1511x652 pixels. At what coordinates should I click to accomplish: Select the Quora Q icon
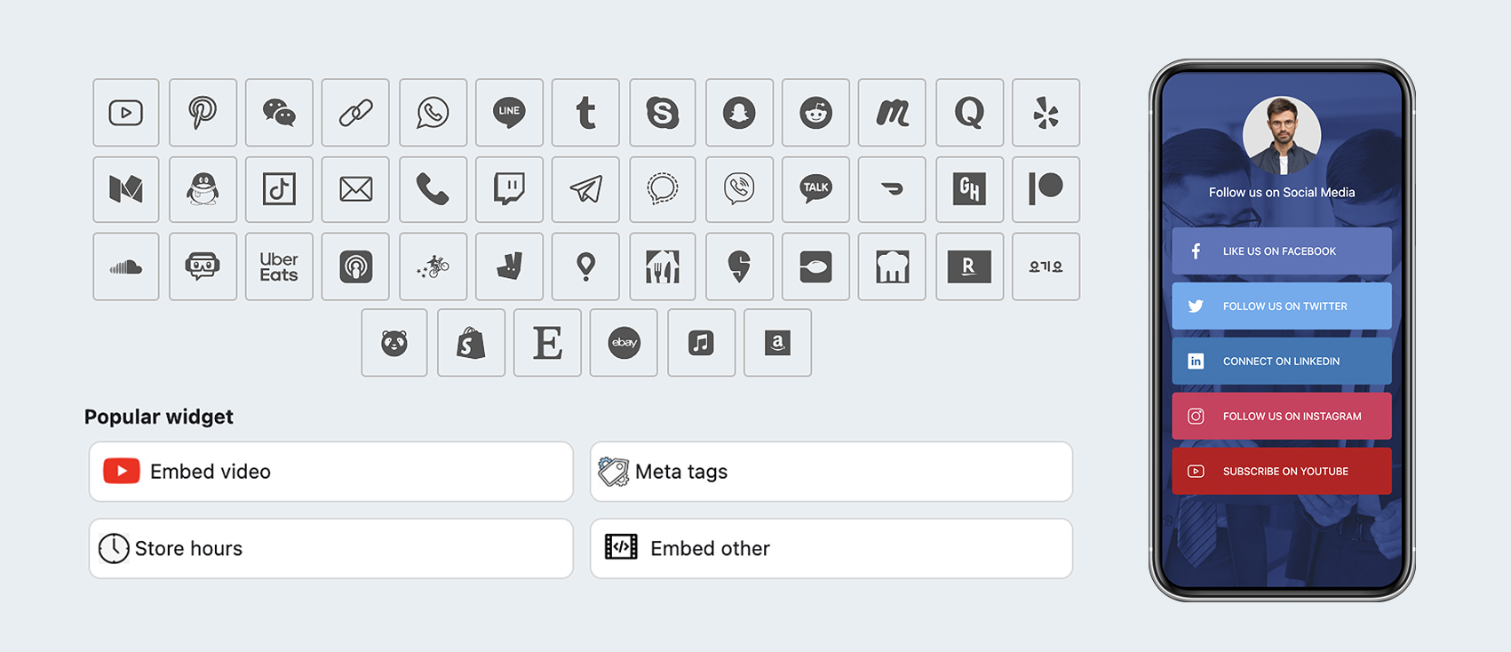click(969, 113)
